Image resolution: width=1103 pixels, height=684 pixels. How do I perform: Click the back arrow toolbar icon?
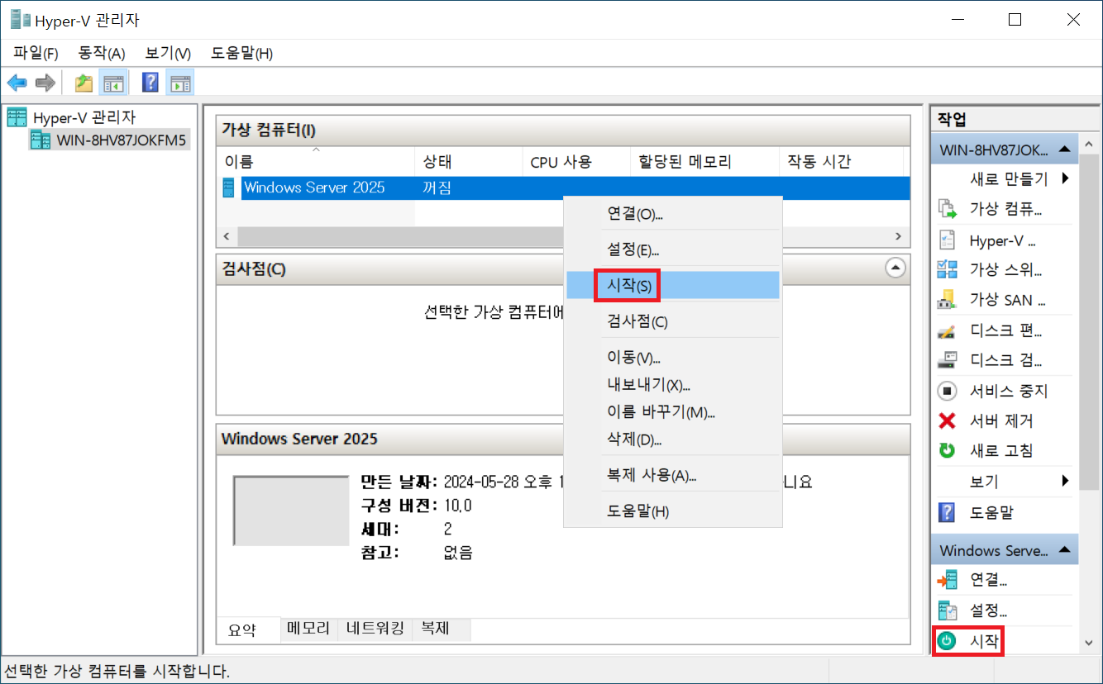click(x=17, y=83)
